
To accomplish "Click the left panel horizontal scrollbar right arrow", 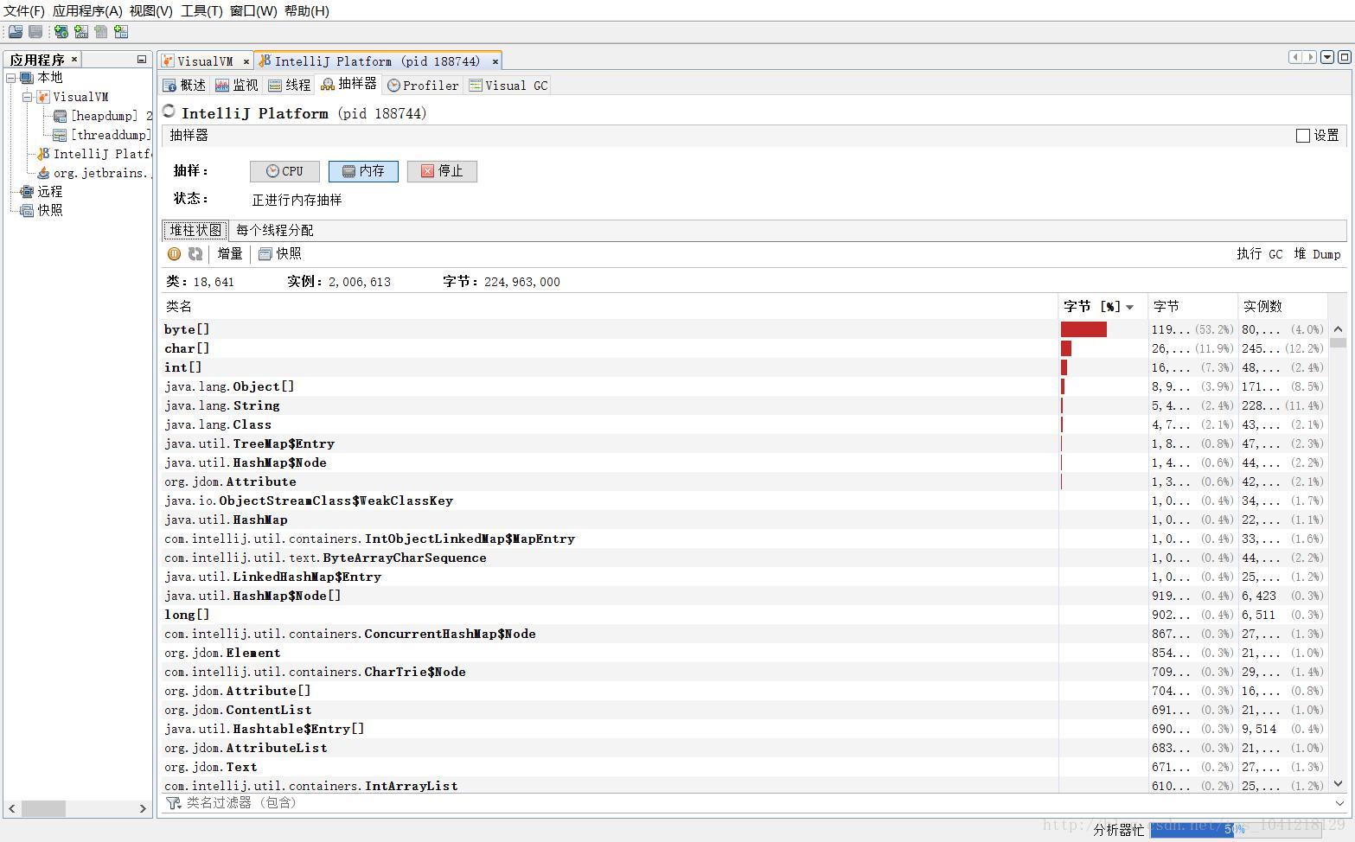I will pos(143,808).
